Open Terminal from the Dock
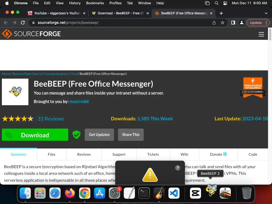This screenshot has width=272, height=204. point(144,193)
